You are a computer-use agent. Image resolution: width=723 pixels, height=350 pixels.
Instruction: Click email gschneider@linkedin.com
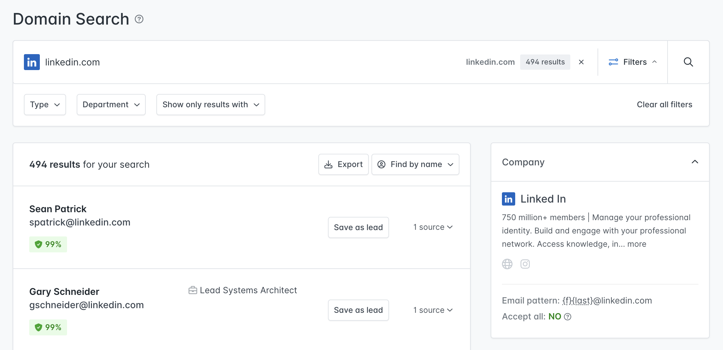[x=86, y=305]
